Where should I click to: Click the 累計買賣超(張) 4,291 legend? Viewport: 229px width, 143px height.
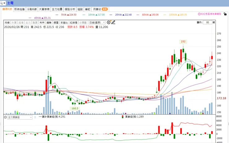(x=52, y=117)
